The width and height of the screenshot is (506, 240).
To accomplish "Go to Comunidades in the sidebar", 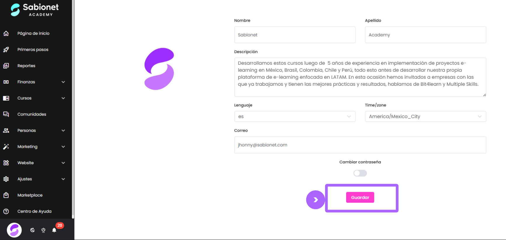I will point(32,114).
